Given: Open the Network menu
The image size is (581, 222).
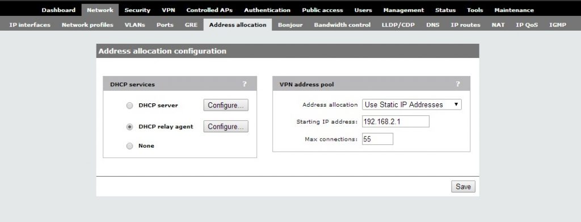Looking at the screenshot, I should (100, 10).
